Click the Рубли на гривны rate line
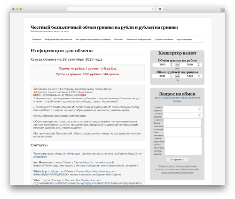Viewport: 235px width, 199px height. [x=87, y=74]
